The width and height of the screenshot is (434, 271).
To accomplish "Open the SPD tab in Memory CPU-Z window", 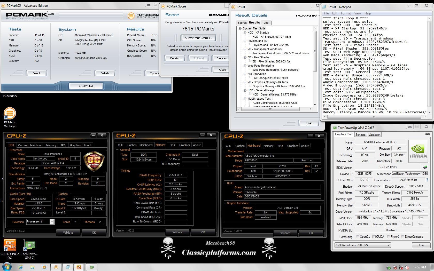I will point(172,145).
